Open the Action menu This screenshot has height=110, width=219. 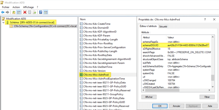(16, 7)
